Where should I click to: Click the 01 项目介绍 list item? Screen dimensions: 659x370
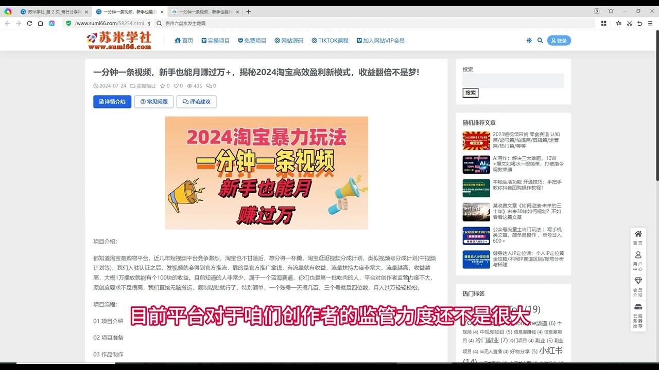[x=108, y=321]
